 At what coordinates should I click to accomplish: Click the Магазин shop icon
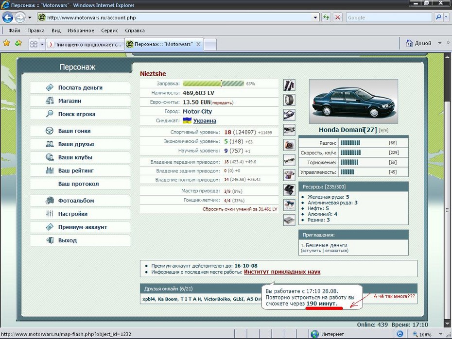coord(50,101)
